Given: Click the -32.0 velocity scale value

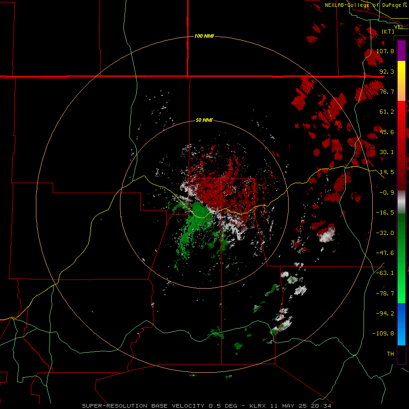Looking at the screenshot, I should 385,233.
